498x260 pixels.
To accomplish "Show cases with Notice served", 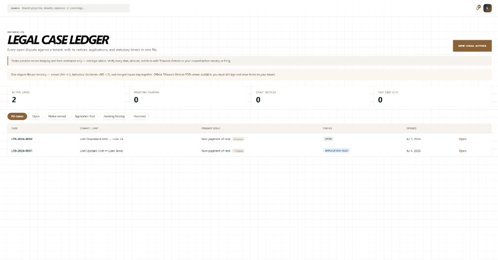I will [x=57, y=117].
